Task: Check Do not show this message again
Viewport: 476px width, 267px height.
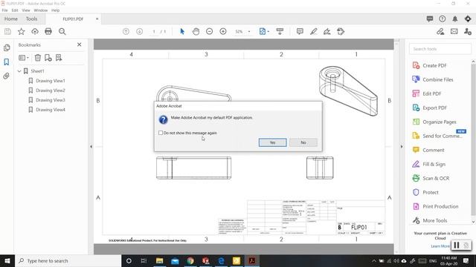Action: [161, 133]
